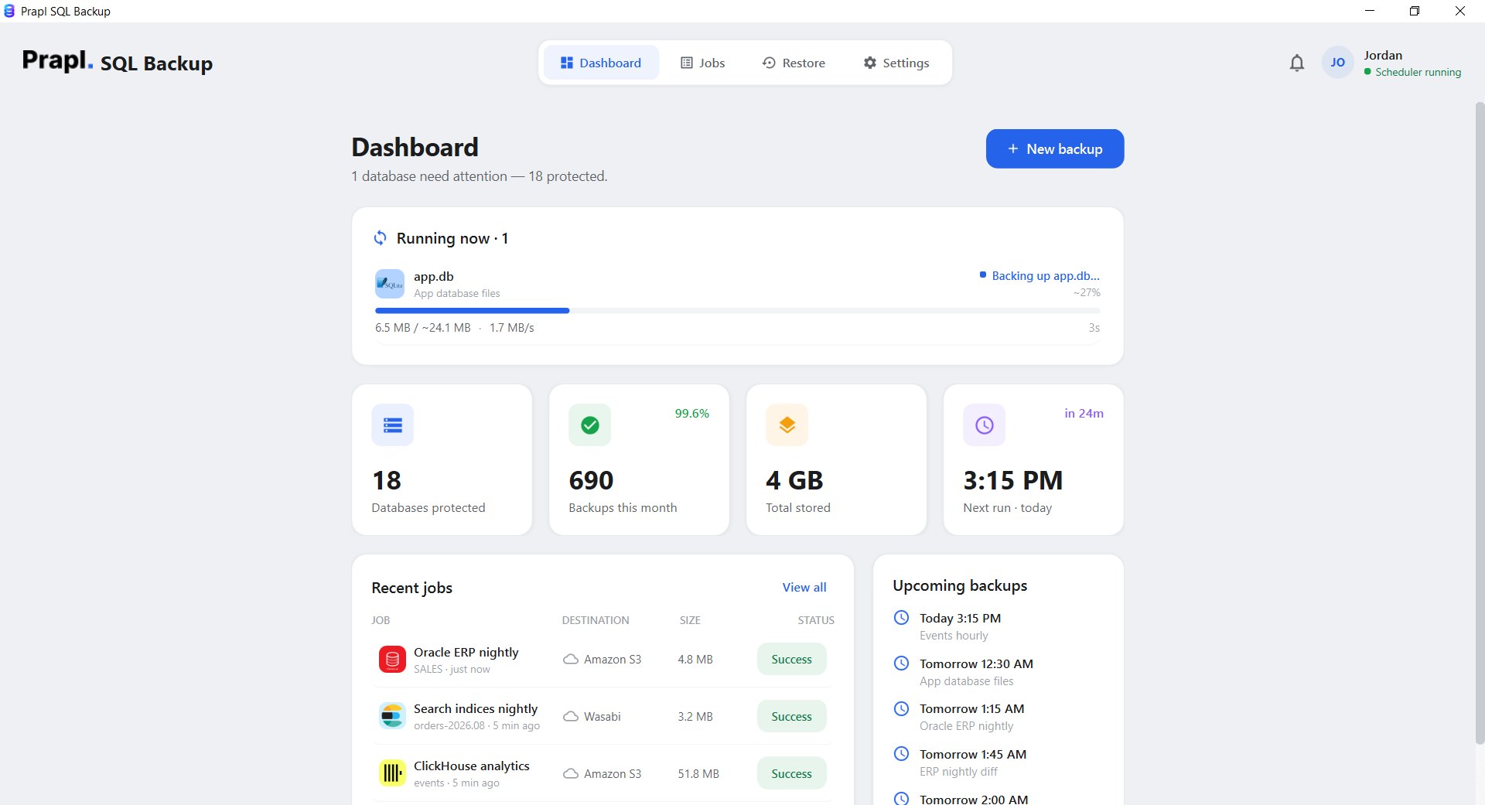
Task: Select the Oracle ERP nightly job name
Action: [466, 652]
